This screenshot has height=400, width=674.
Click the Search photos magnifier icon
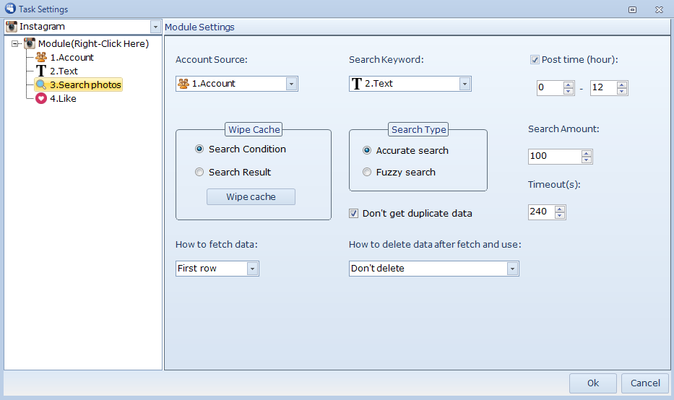(x=41, y=85)
